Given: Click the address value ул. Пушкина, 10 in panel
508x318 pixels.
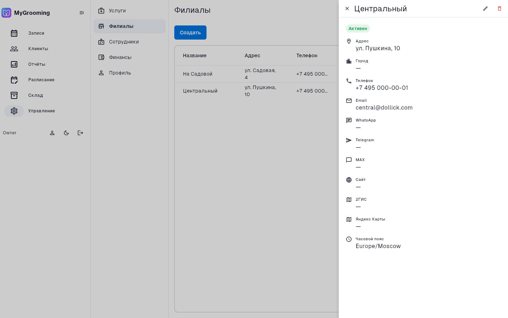Looking at the screenshot, I should click(378, 48).
